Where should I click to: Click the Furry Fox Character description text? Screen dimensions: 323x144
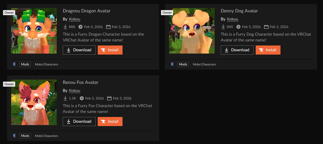tap(107, 109)
